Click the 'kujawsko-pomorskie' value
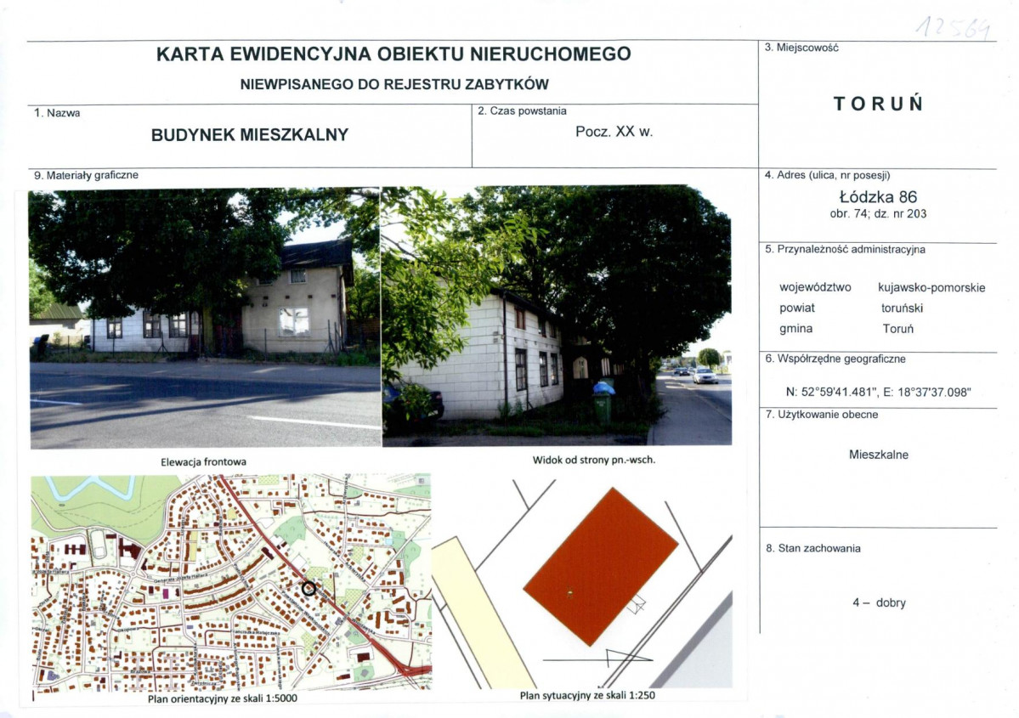Screen dimensions: 1019x718 coord(931,287)
